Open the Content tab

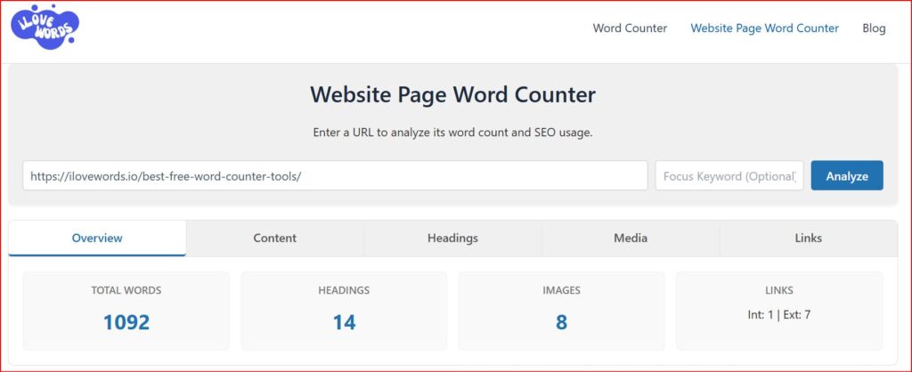[x=274, y=239]
